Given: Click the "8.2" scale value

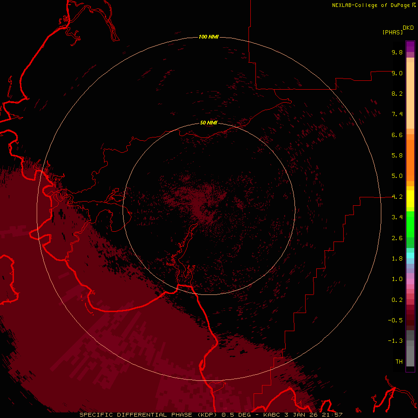Looking at the screenshot, I should click(x=397, y=93).
